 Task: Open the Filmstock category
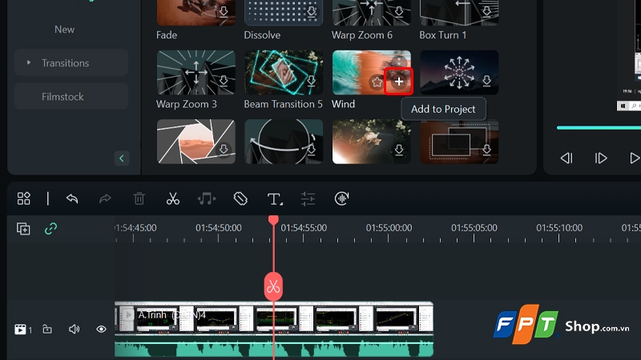tap(71, 97)
